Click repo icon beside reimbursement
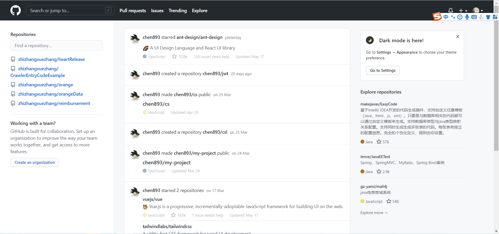 click(13, 103)
